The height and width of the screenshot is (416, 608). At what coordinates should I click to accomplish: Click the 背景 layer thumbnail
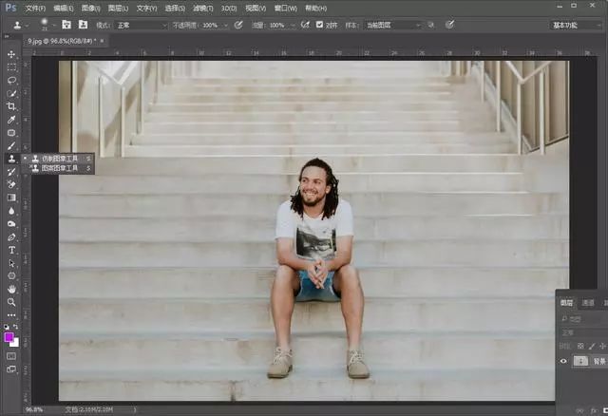[x=580, y=361]
